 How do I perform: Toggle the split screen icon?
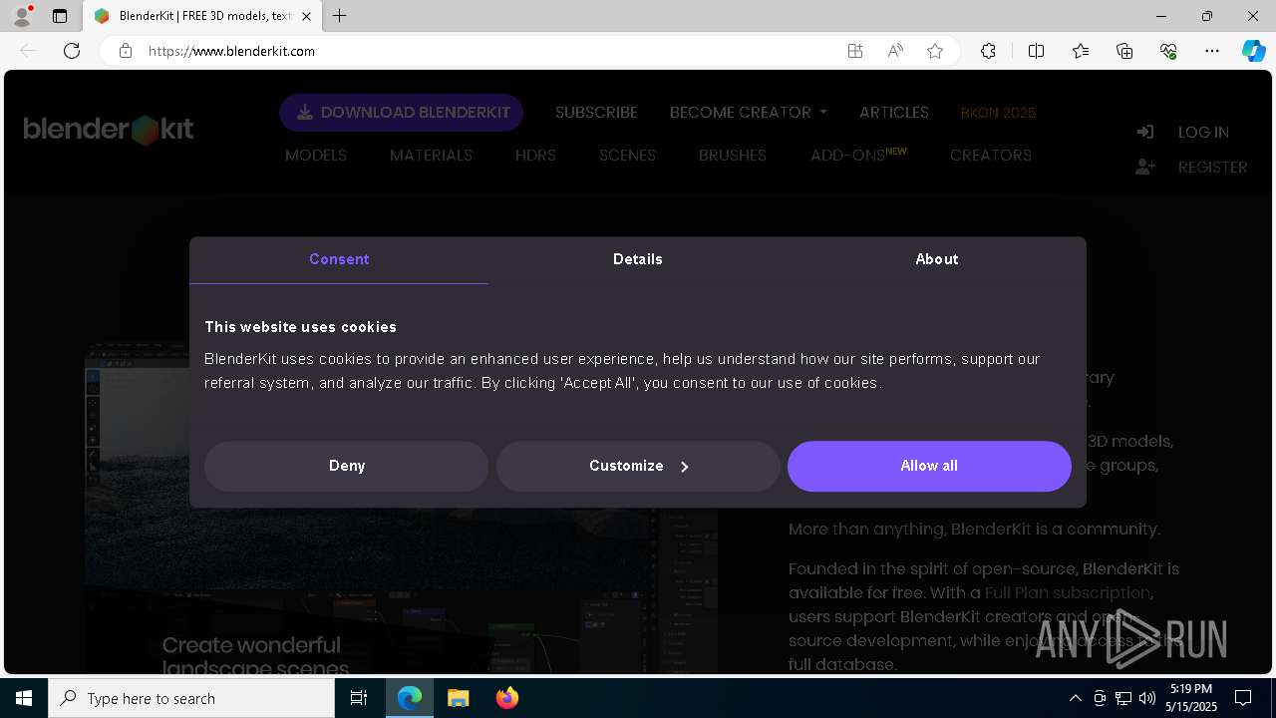click(1036, 51)
